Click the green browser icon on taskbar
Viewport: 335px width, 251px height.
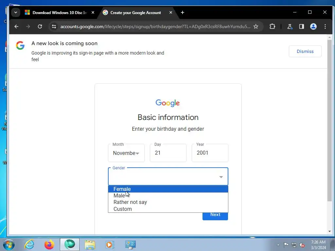pyautogui.click(x=70, y=244)
